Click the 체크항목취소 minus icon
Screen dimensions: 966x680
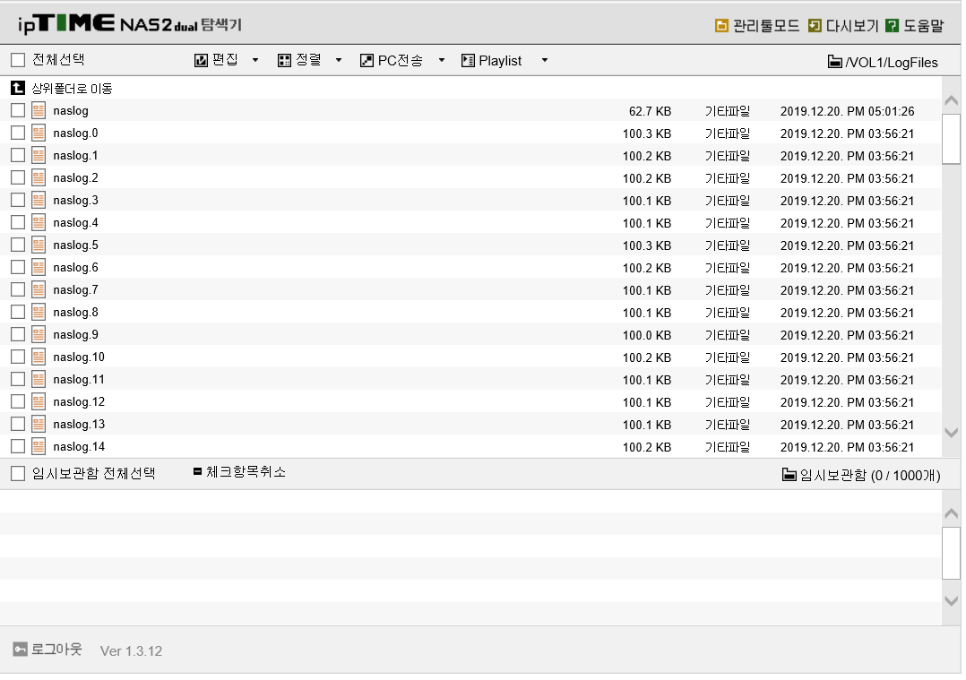coord(198,471)
